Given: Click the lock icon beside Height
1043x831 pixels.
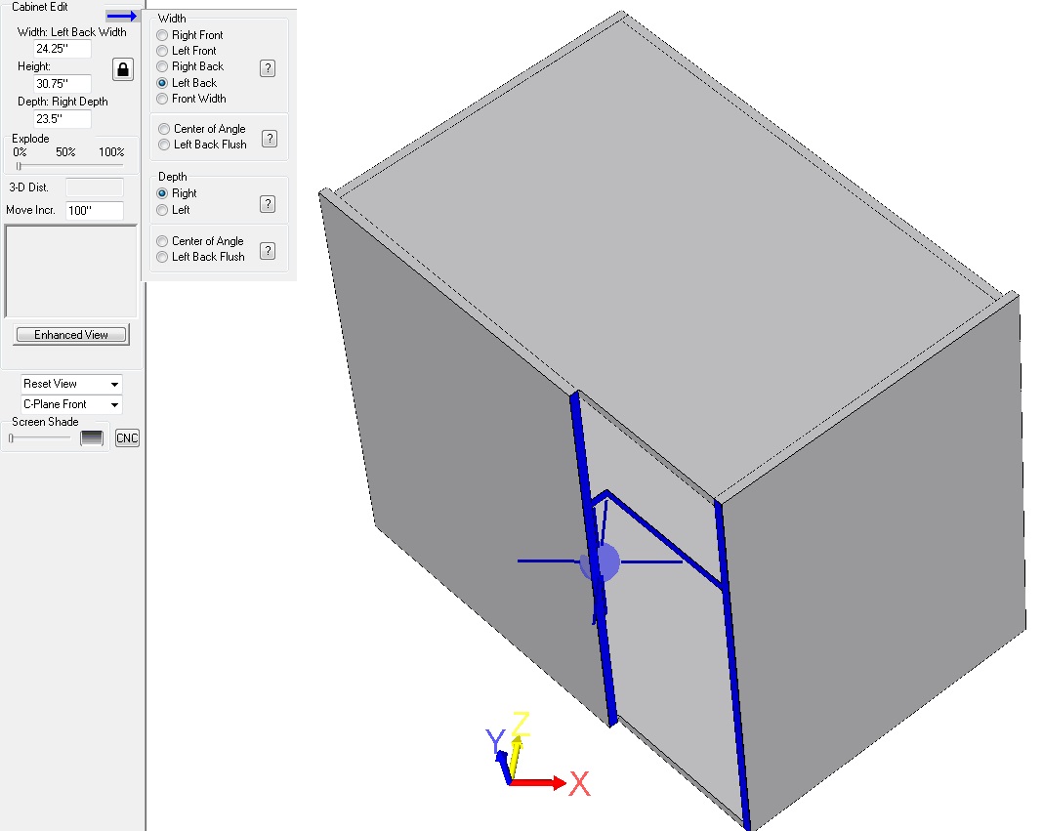Looking at the screenshot, I should 123,69.
